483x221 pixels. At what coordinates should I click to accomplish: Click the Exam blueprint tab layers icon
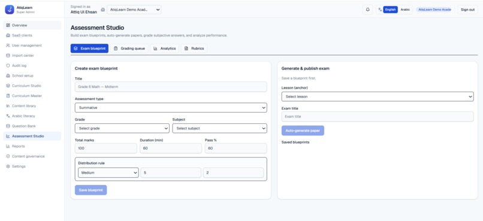[76, 49]
